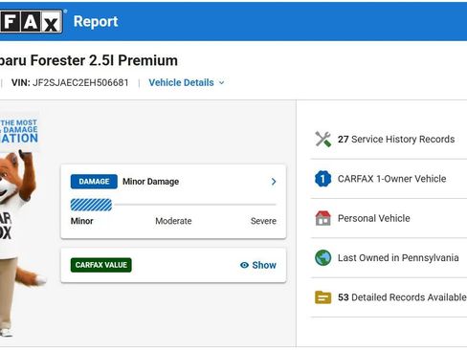
Task: Click CARFAX 1-Owner Vehicle text
Action: 391,179
